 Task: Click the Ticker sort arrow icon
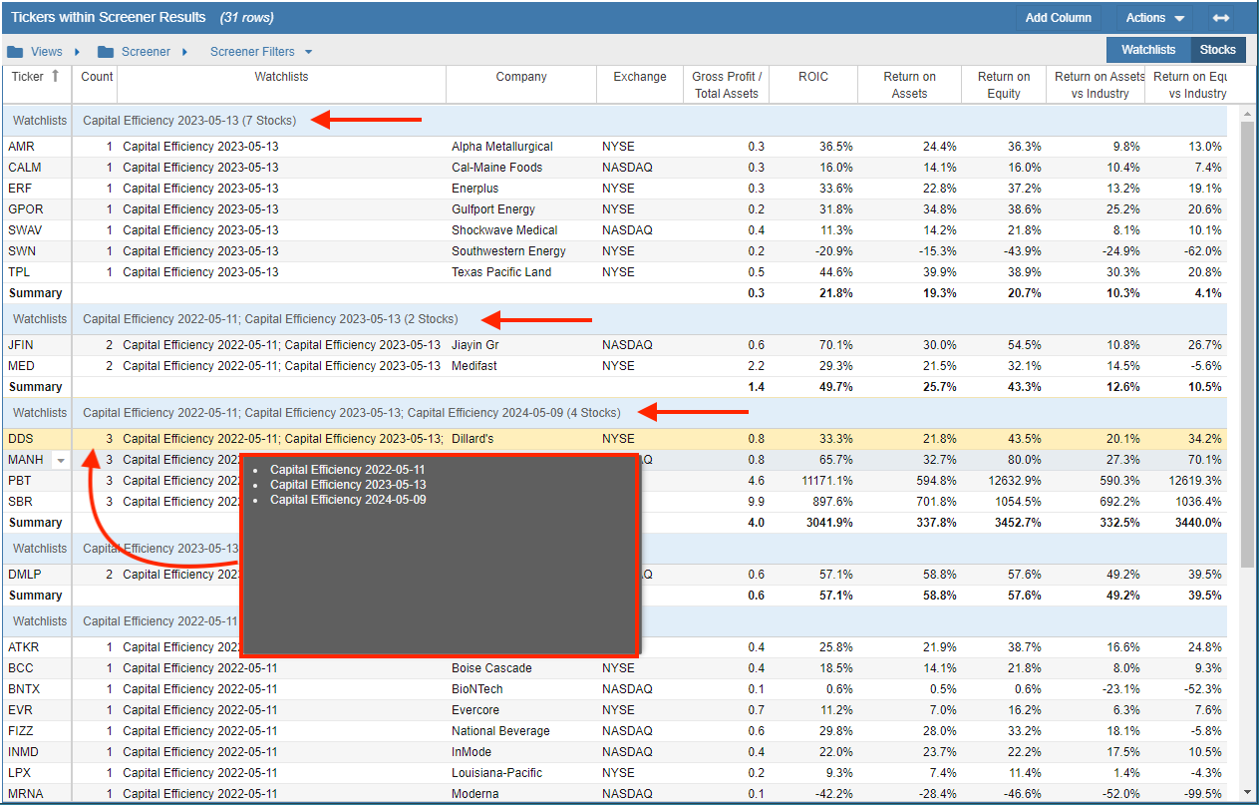(x=55, y=76)
